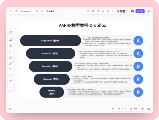Select the sticky note tool

11,52
